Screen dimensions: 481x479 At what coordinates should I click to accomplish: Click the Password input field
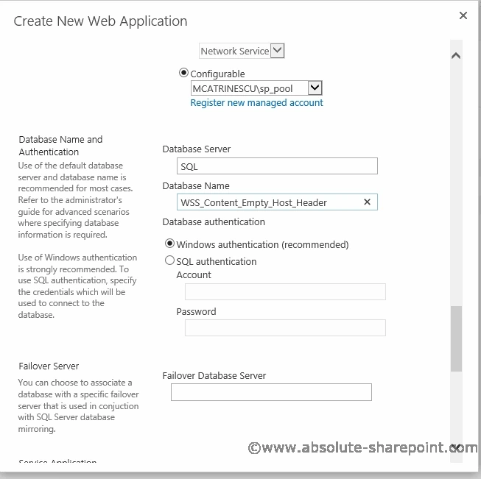coord(285,327)
